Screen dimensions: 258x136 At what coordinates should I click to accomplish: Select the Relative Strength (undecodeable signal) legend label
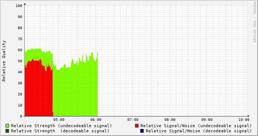click(x=61, y=126)
